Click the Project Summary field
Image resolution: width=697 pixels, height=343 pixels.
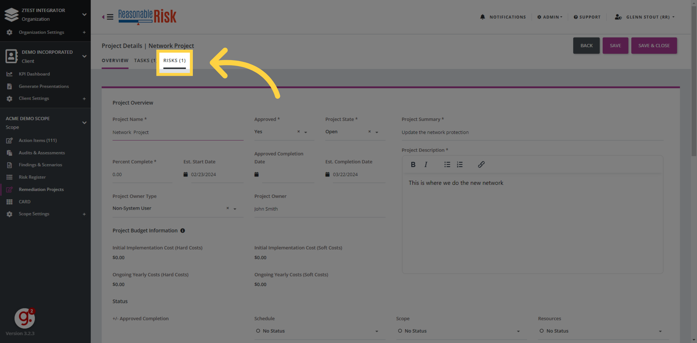532,132
